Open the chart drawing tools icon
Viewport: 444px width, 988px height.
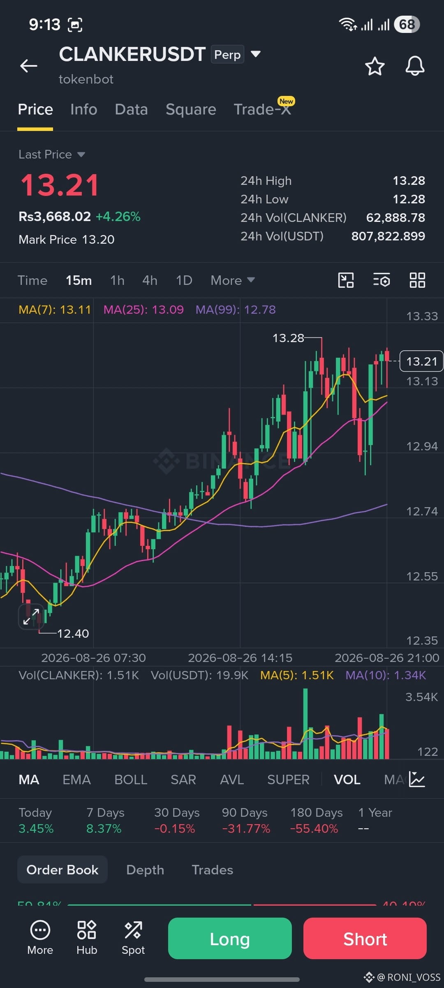click(x=346, y=280)
